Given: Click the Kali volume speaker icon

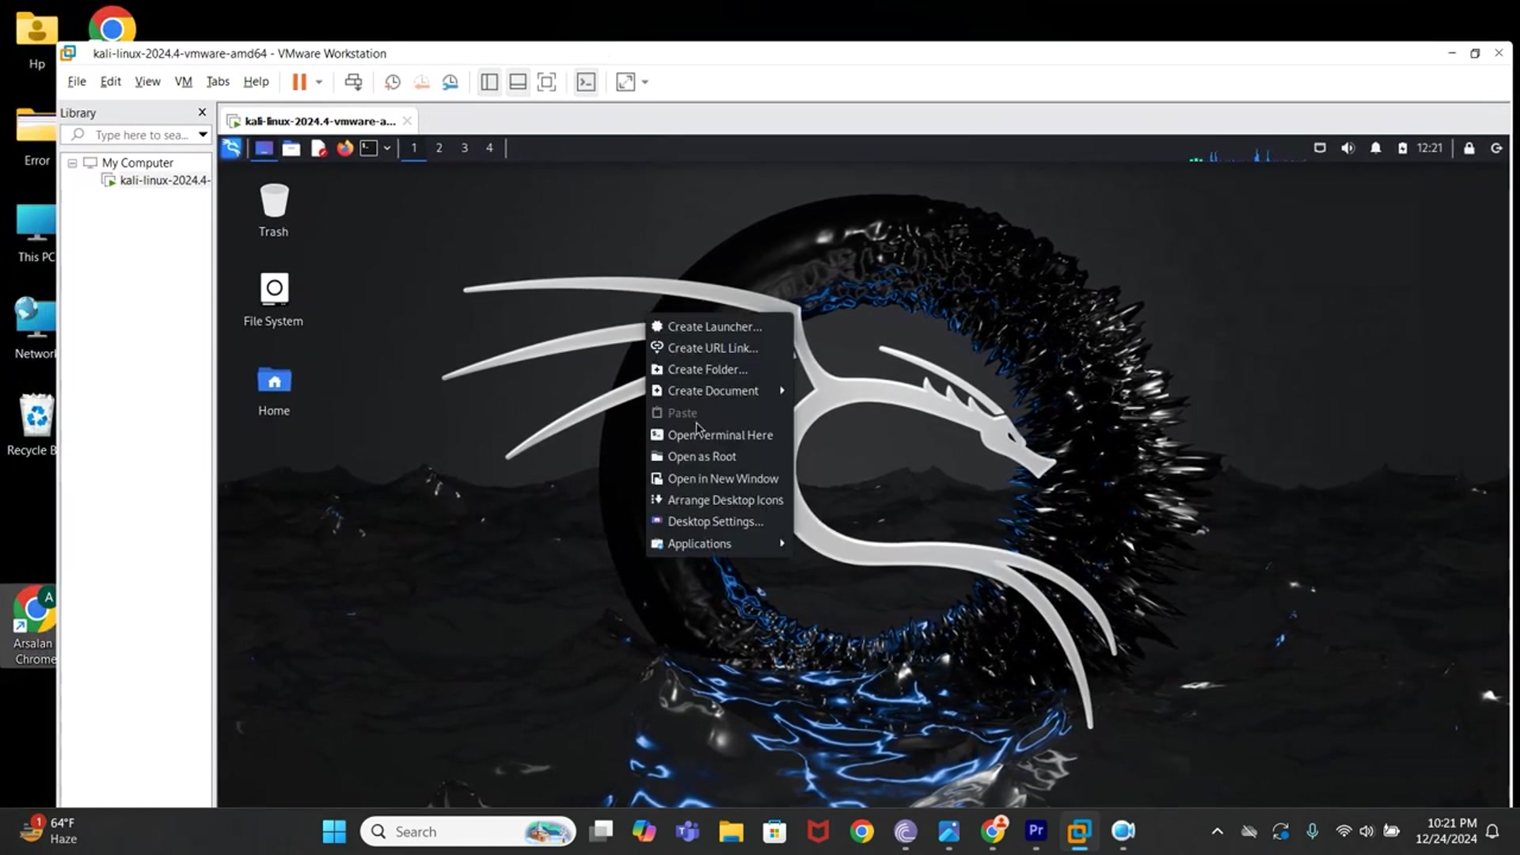Looking at the screenshot, I should [1347, 148].
